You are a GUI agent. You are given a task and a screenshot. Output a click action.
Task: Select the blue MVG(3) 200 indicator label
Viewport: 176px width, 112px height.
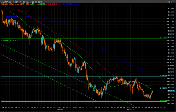click(x=72, y=4)
